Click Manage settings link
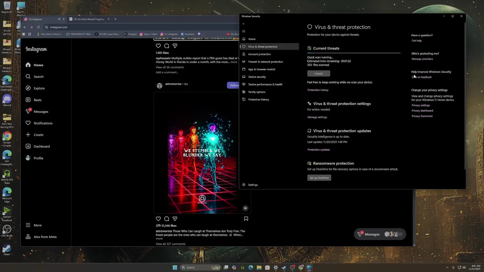 (317, 117)
